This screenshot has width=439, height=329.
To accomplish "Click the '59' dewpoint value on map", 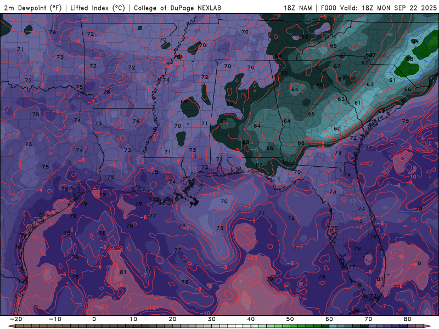I will pos(415,42).
